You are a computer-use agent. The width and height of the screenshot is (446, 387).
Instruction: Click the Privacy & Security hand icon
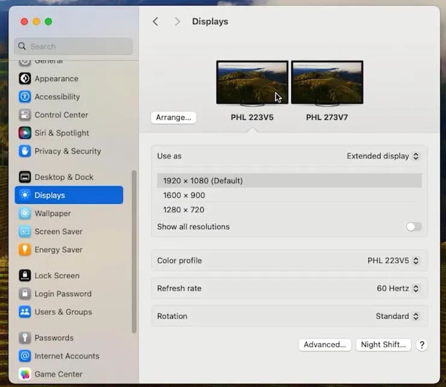(25, 151)
